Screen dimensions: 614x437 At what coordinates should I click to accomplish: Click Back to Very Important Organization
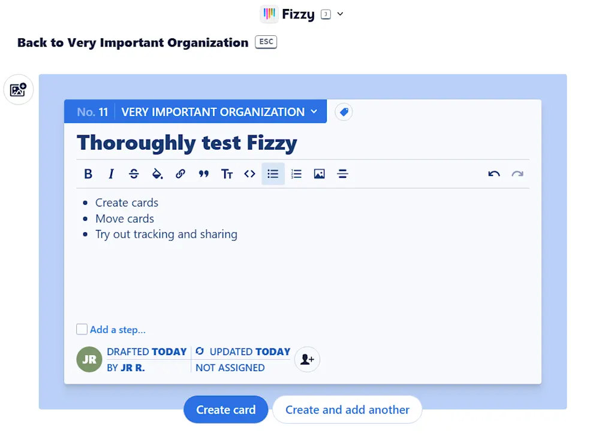[x=133, y=43]
